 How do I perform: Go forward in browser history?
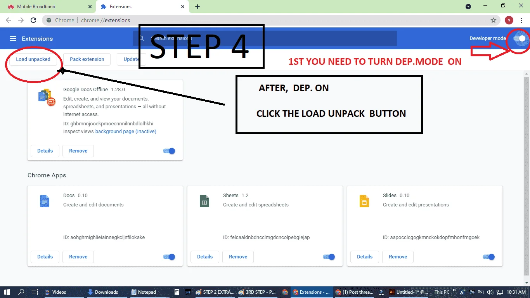21,20
